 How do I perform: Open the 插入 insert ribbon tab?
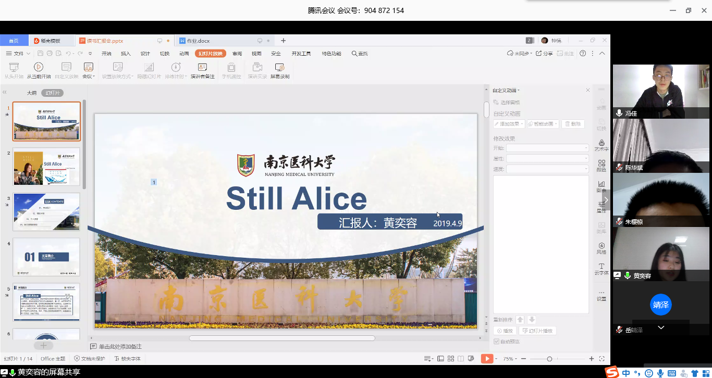(x=126, y=54)
